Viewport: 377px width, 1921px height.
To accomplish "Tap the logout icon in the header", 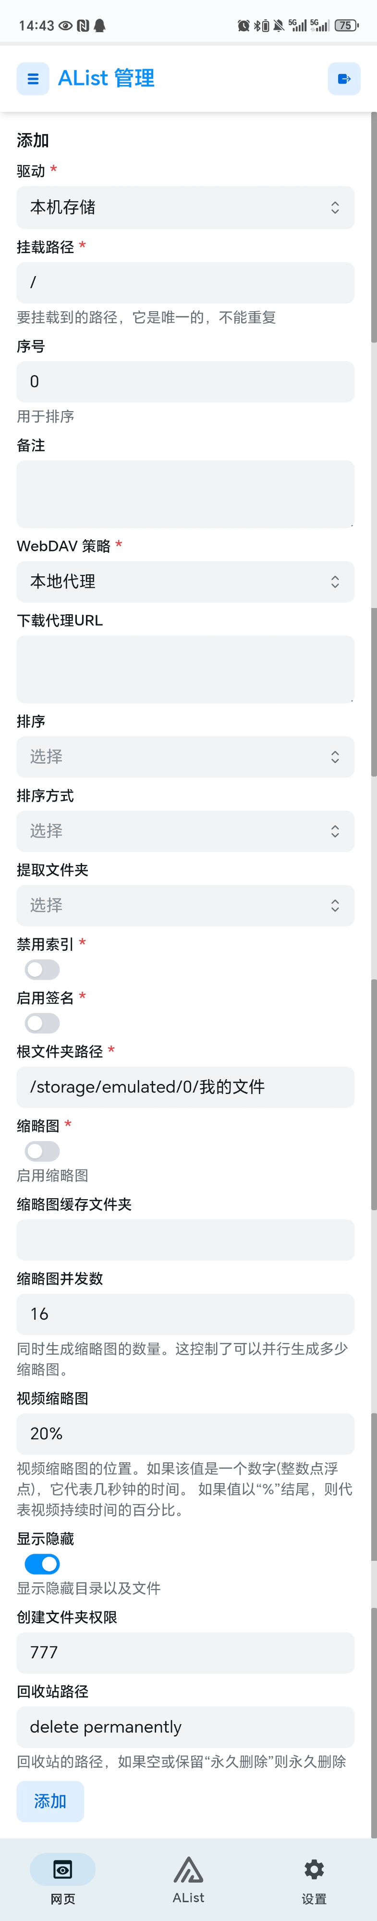I will tap(344, 78).
